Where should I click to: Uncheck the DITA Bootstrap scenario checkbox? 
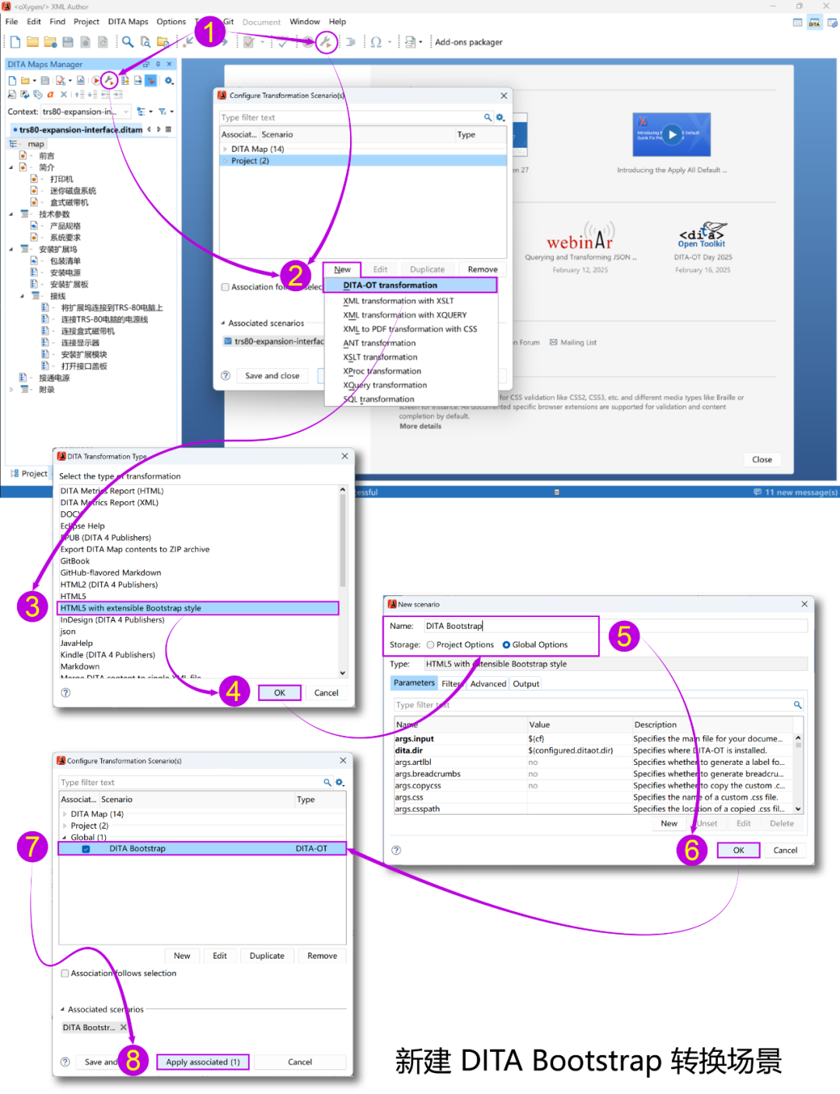click(x=86, y=849)
